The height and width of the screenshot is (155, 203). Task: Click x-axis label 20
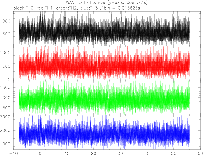click(x=94, y=153)
